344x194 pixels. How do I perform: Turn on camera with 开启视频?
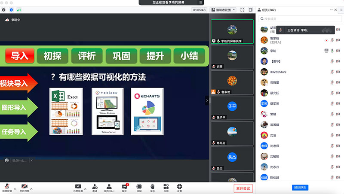[x=25, y=187]
